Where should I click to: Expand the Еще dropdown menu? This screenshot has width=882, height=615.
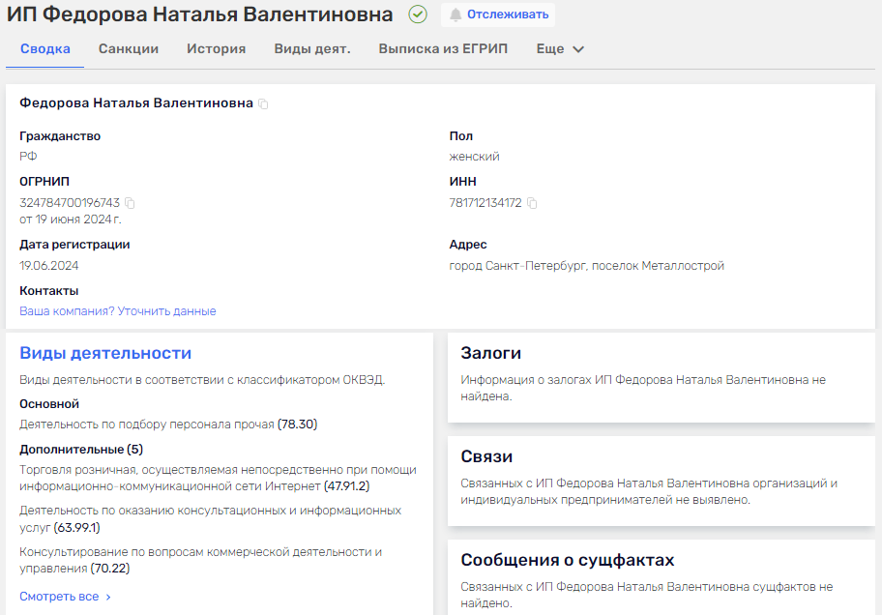point(560,48)
